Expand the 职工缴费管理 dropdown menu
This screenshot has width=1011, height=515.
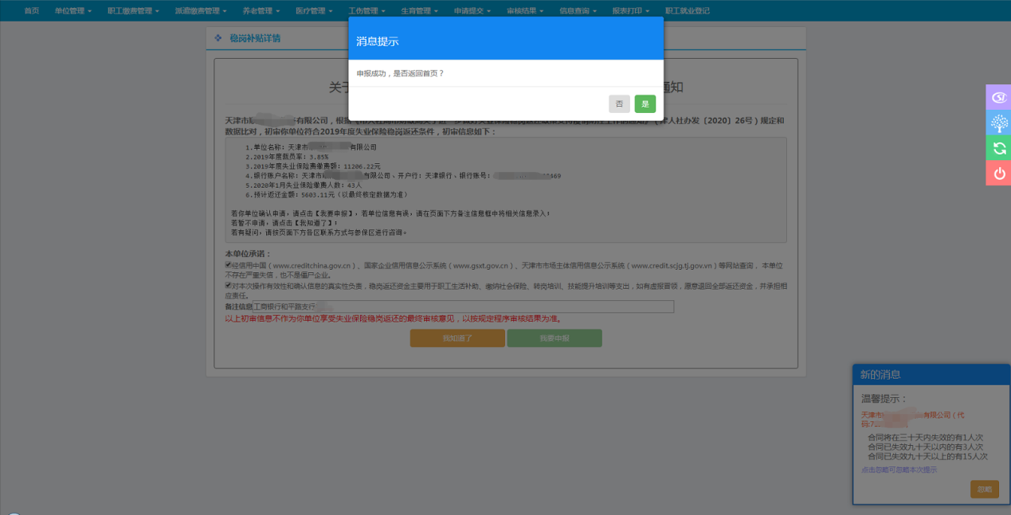pyautogui.click(x=133, y=11)
